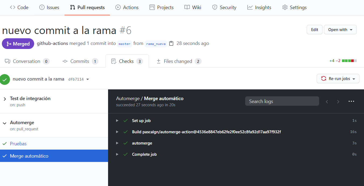Click the green commit success check icon
Screen dimensions: 364x186
[x=5, y=79]
